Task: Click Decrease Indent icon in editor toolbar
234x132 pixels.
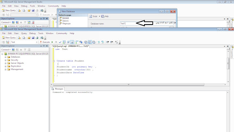Action: click(107, 42)
